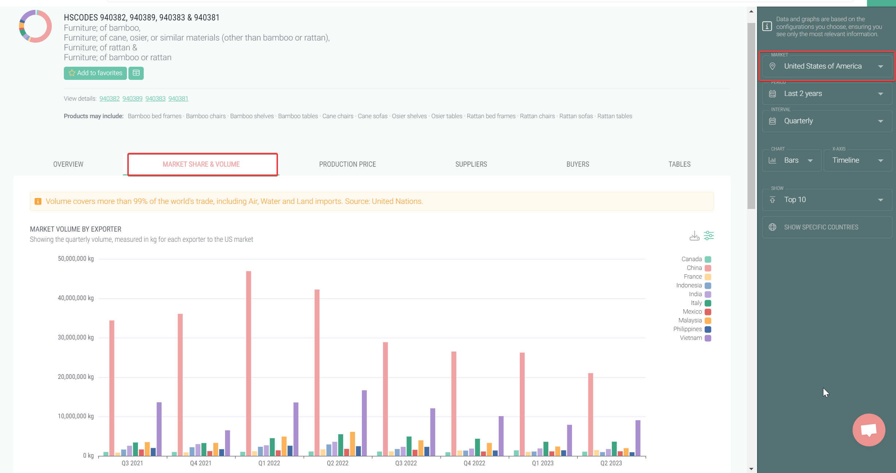Open HS code 940383 details link
The width and height of the screenshot is (896, 473).
[x=155, y=98]
